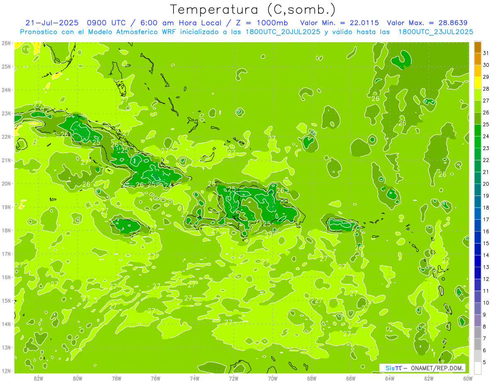
Task: Click the orange legend swatch between 30 and 31
Action: pos(478,58)
